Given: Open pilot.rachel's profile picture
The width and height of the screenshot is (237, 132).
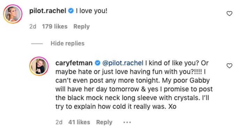Looking at the screenshot, I should (x=13, y=14).
